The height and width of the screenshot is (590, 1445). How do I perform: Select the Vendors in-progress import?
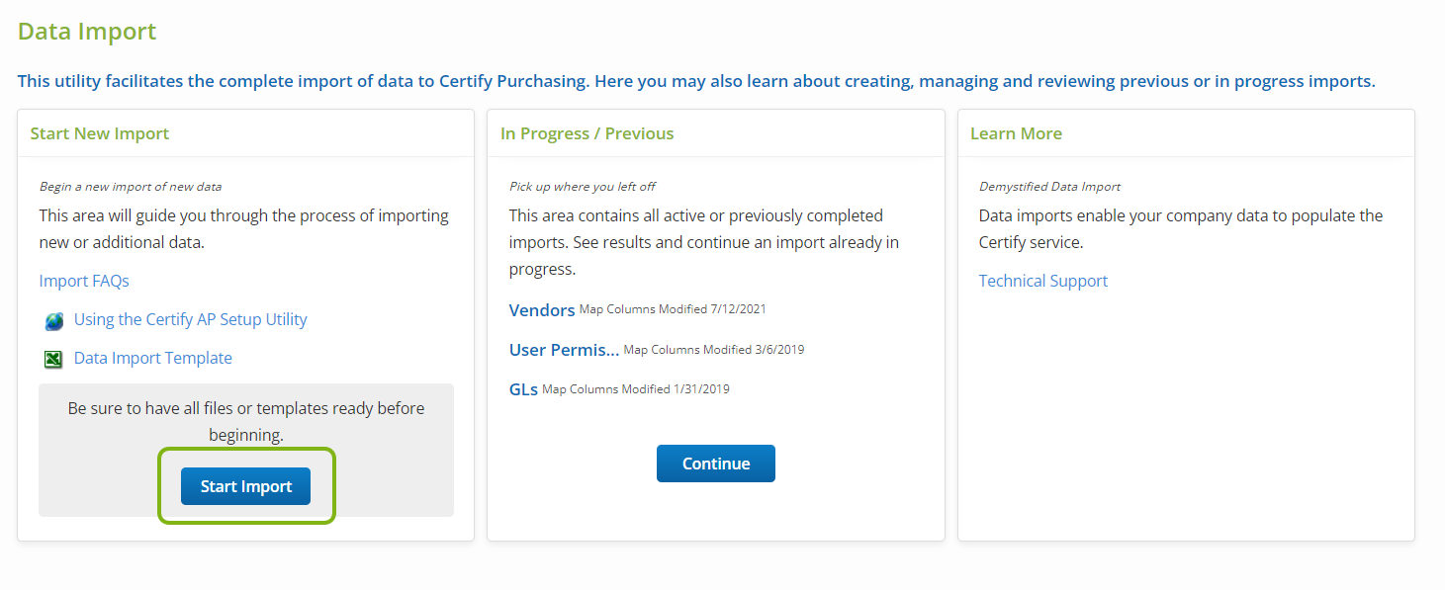click(542, 310)
